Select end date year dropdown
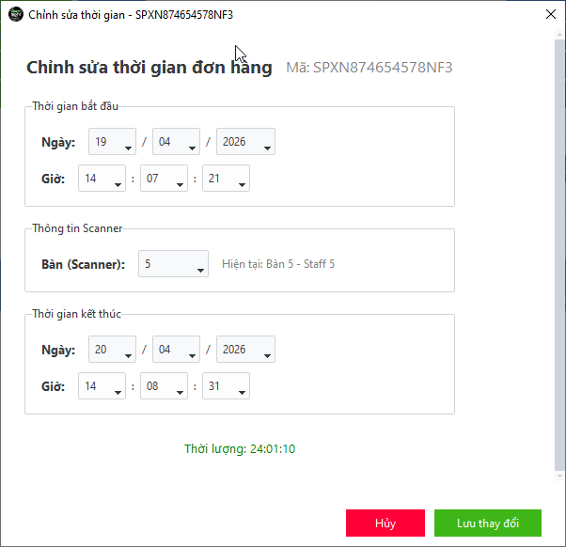The image size is (566, 547). [245, 350]
